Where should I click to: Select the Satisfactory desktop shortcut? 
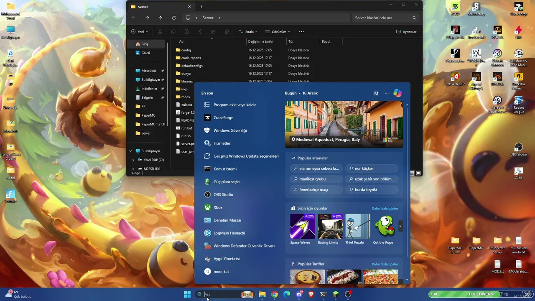pyautogui.click(x=476, y=9)
